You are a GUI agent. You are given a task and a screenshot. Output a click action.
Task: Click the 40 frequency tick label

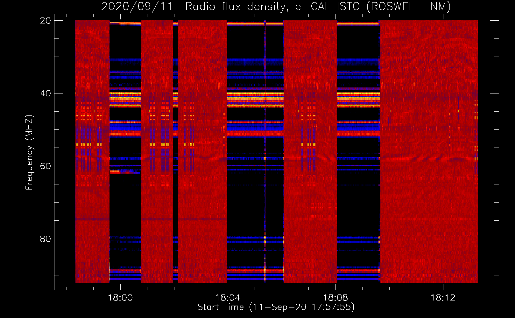pyautogui.click(x=46, y=93)
